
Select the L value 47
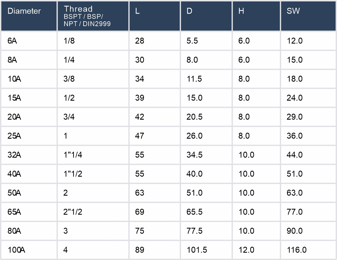(x=140, y=136)
